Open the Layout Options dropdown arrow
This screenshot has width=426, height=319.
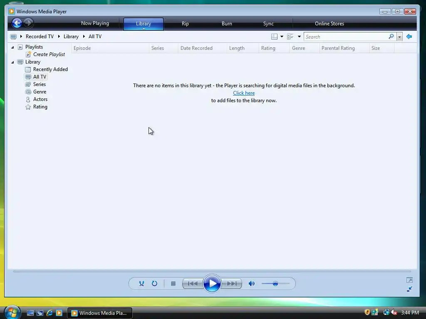pyautogui.click(x=282, y=37)
